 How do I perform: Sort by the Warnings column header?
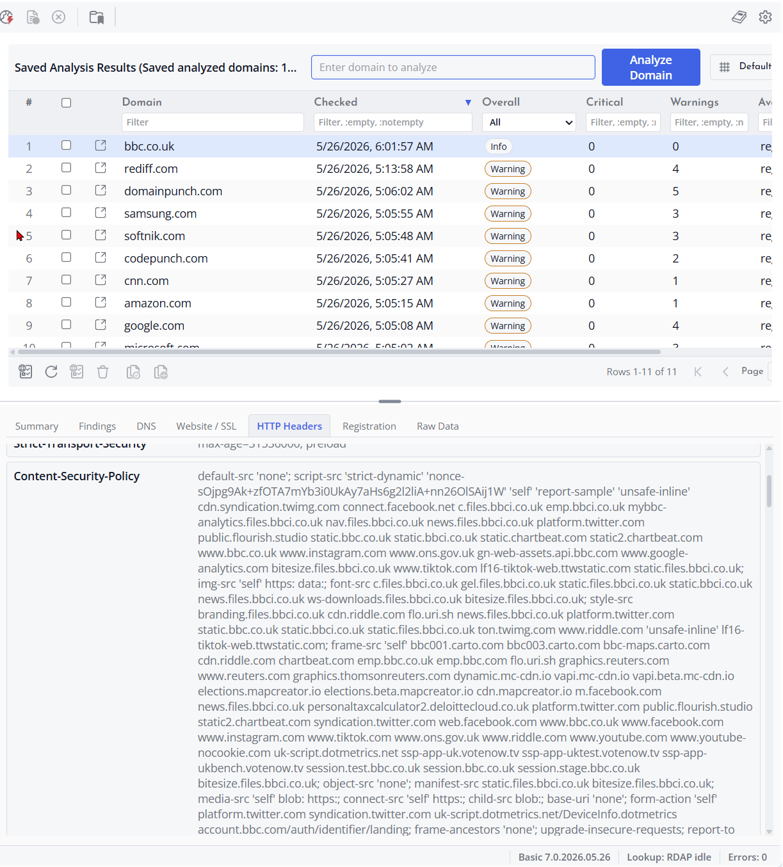[695, 102]
